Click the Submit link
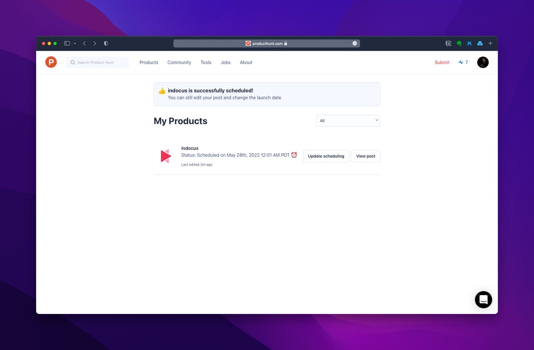The width and height of the screenshot is (534, 350). [442, 63]
